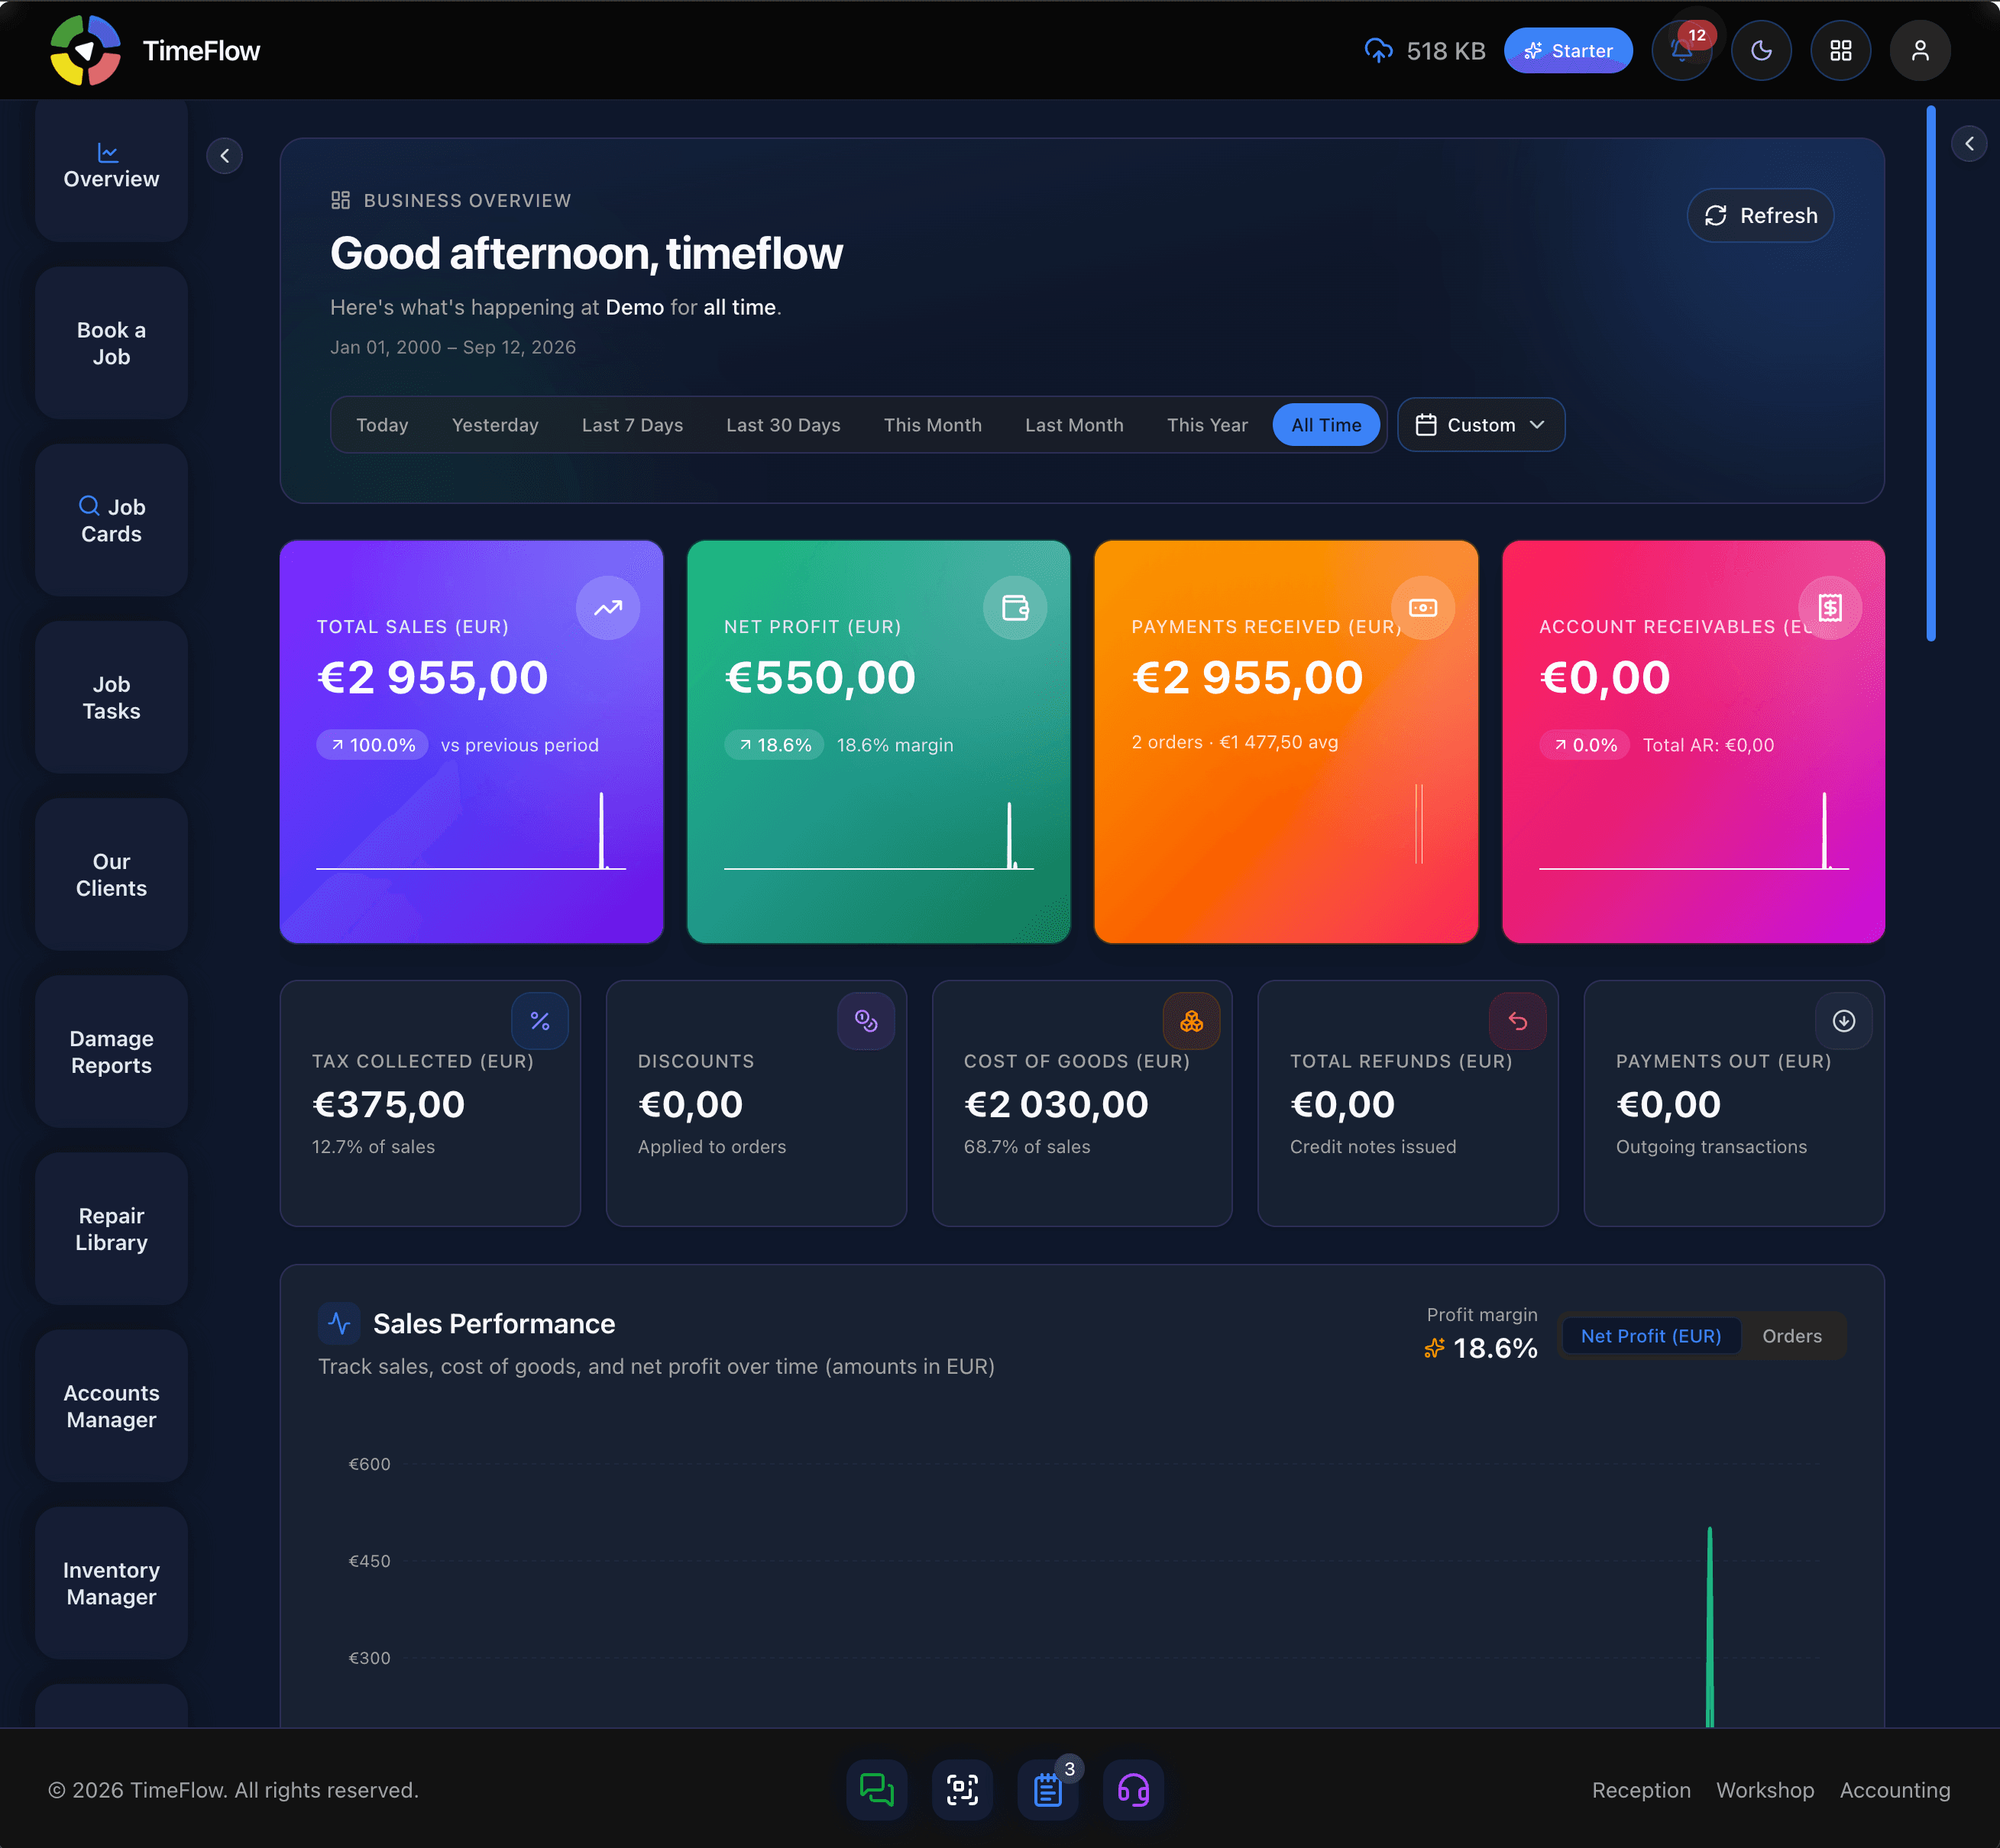Click the Total Sales trend icon

(607, 607)
